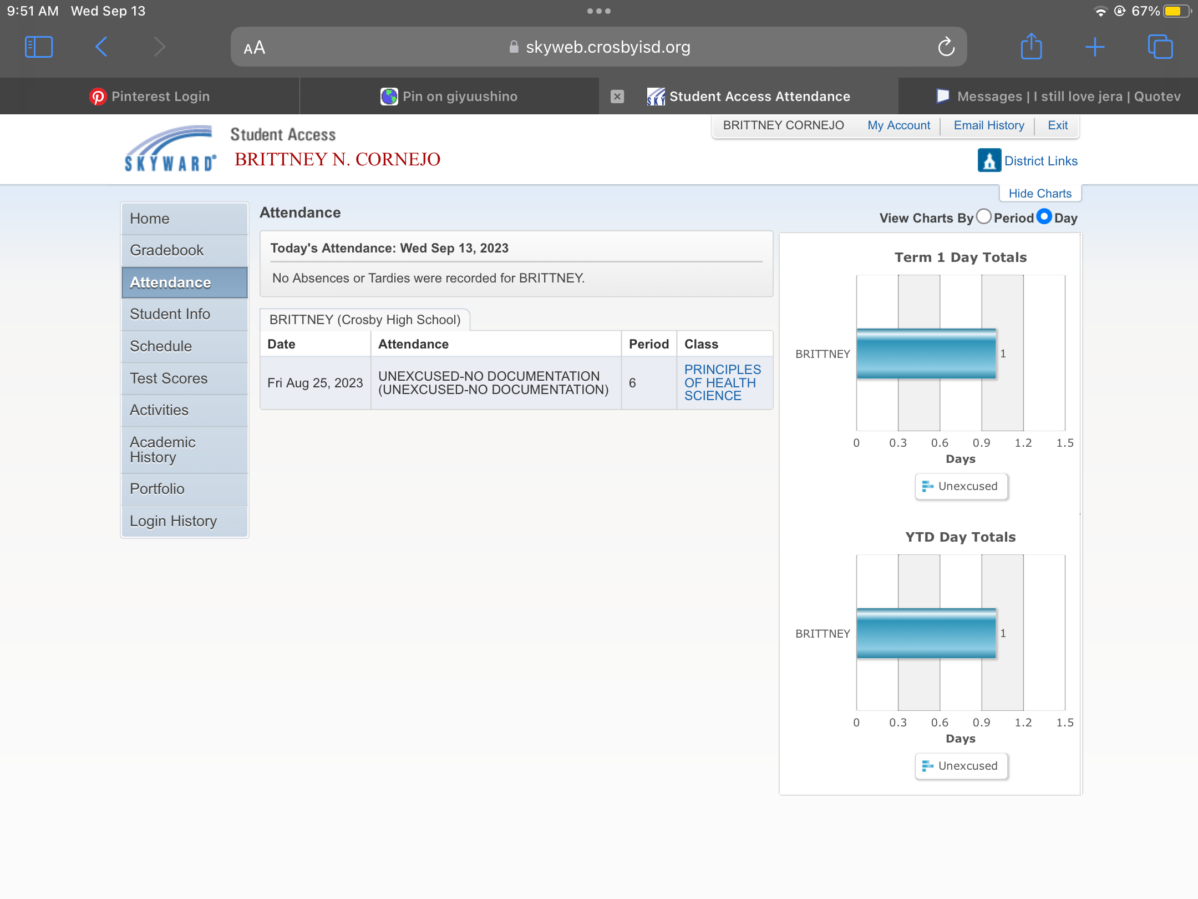Go back with the back arrow
This screenshot has width=1198, height=899.
pyautogui.click(x=101, y=47)
